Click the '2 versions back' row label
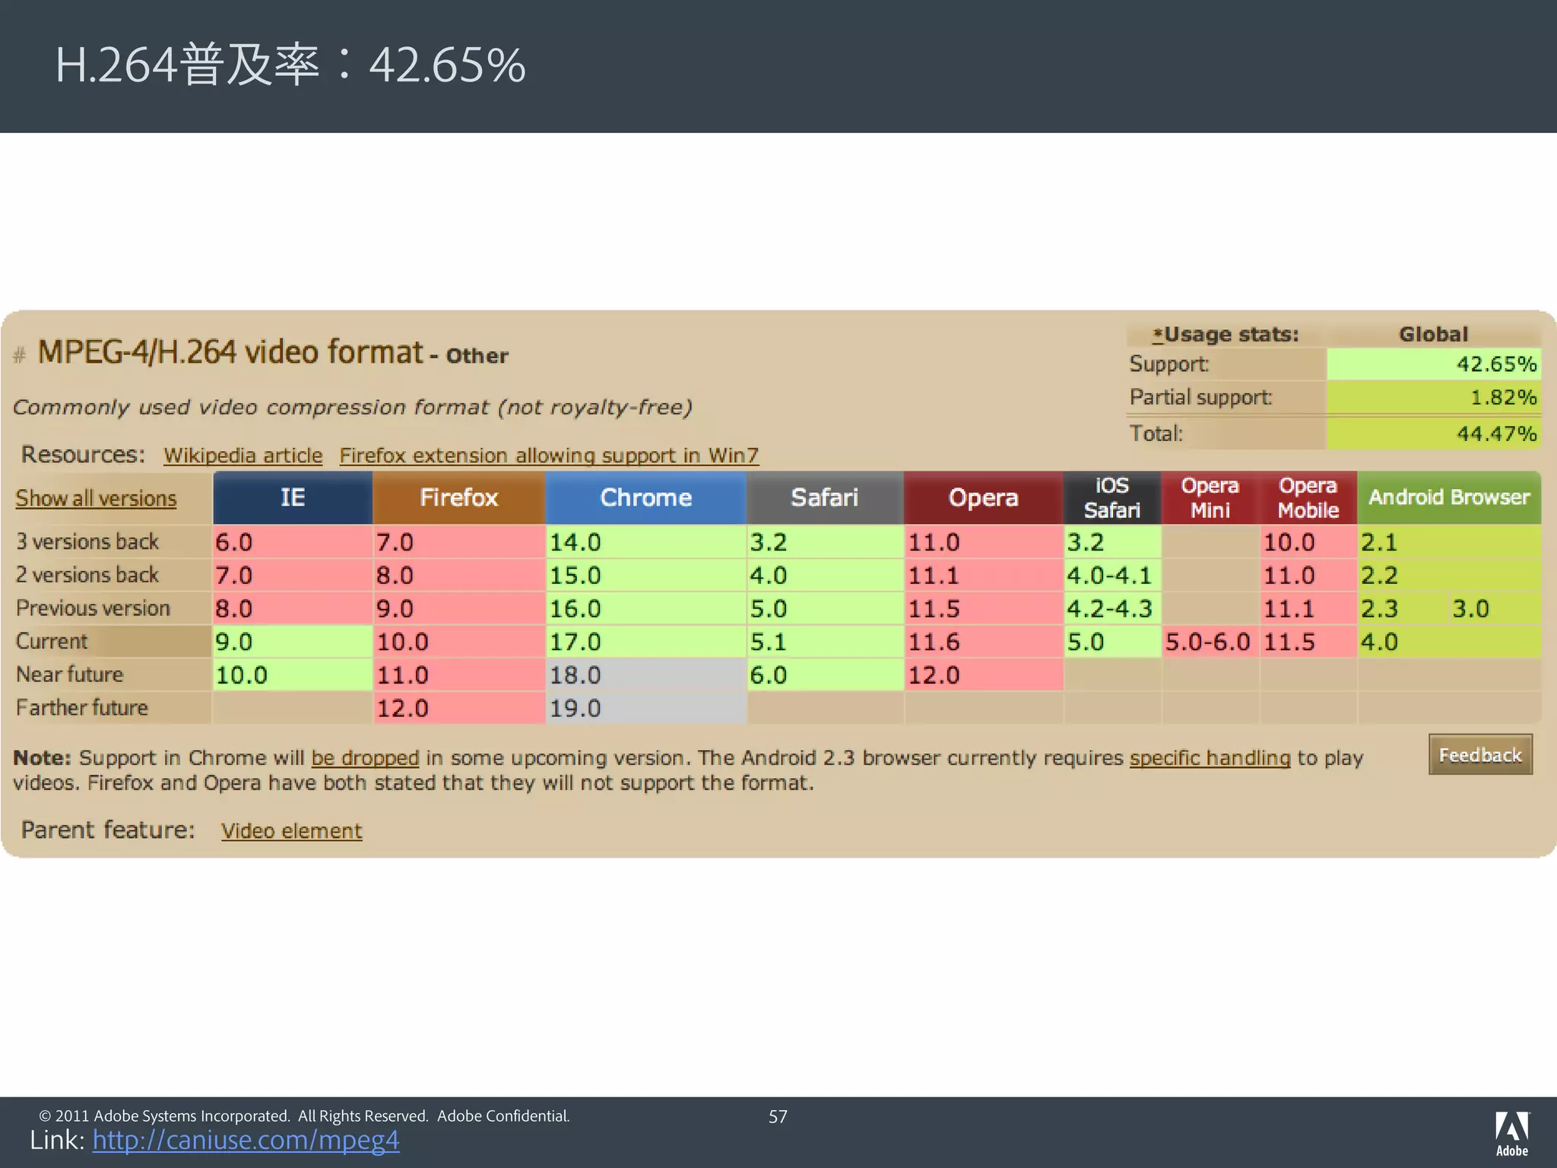This screenshot has height=1168, width=1557. 87,575
